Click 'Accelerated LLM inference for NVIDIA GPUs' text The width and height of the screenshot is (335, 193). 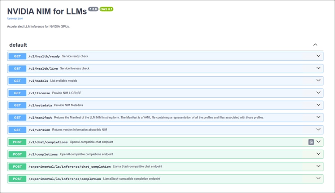[x=39, y=26]
